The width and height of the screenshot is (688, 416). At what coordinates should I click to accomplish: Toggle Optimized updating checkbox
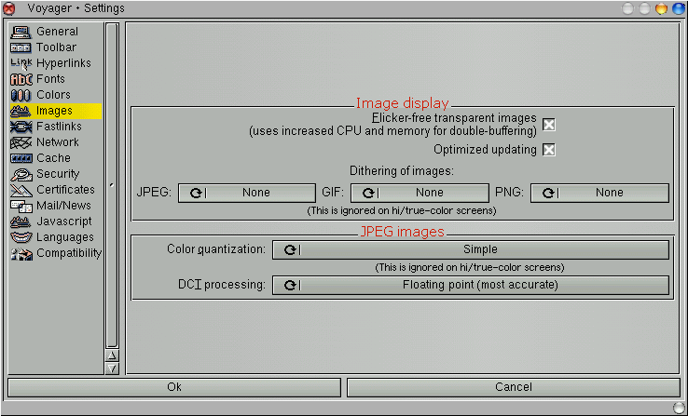[549, 150]
